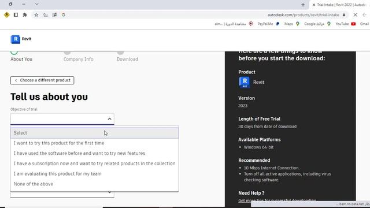Click the Revit RVT product icon in sidebar
The image size is (370, 208).
244,82
